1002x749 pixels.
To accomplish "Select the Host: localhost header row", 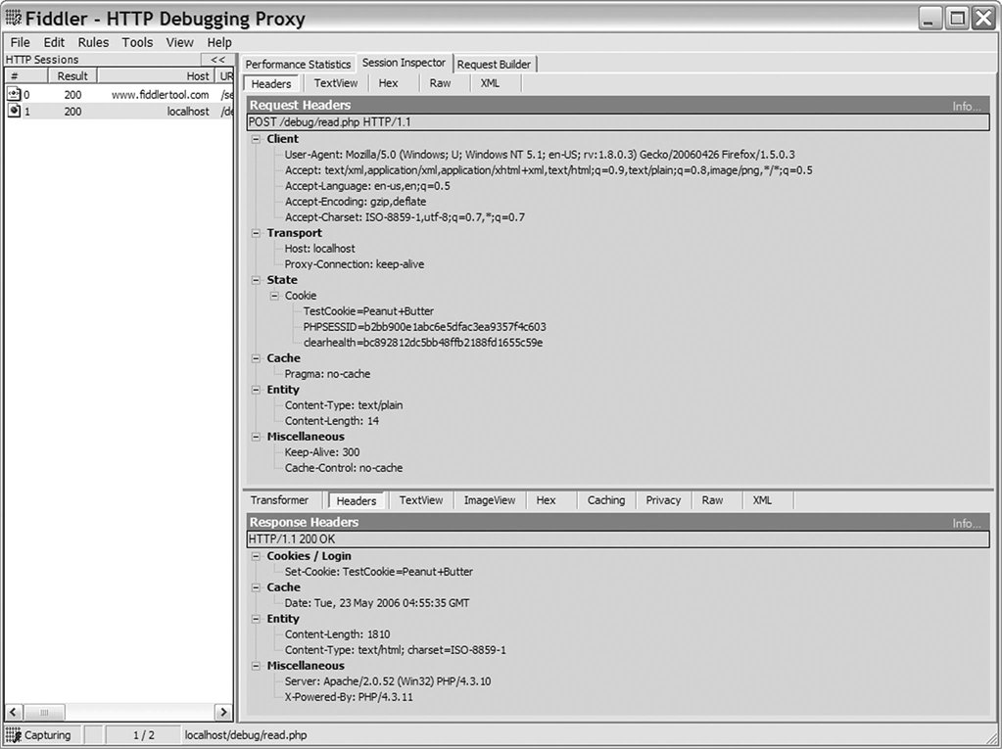I will 319,249.
